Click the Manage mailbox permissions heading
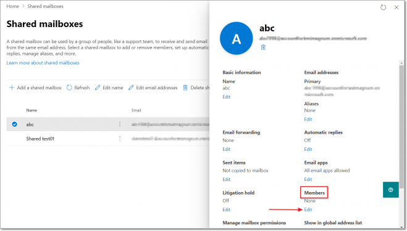This screenshot has height=231, width=407. pyautogui.click(x=254, y=223)
